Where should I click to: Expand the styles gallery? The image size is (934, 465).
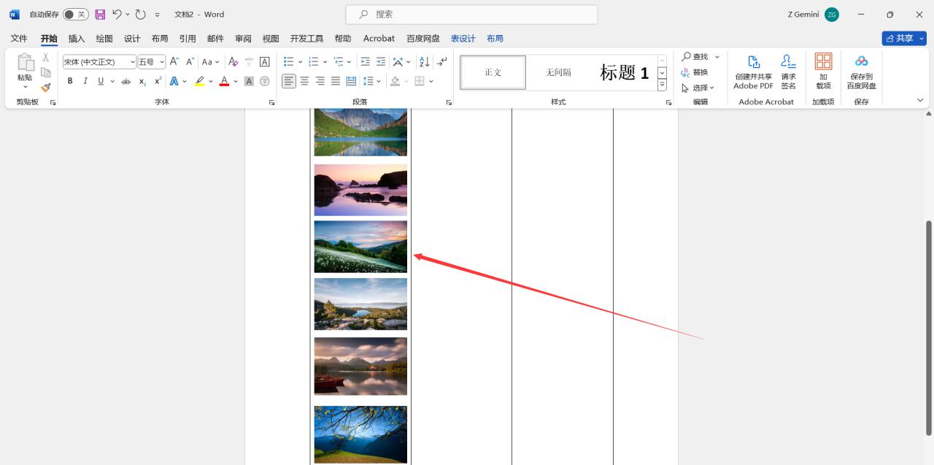tap(662, 85)
